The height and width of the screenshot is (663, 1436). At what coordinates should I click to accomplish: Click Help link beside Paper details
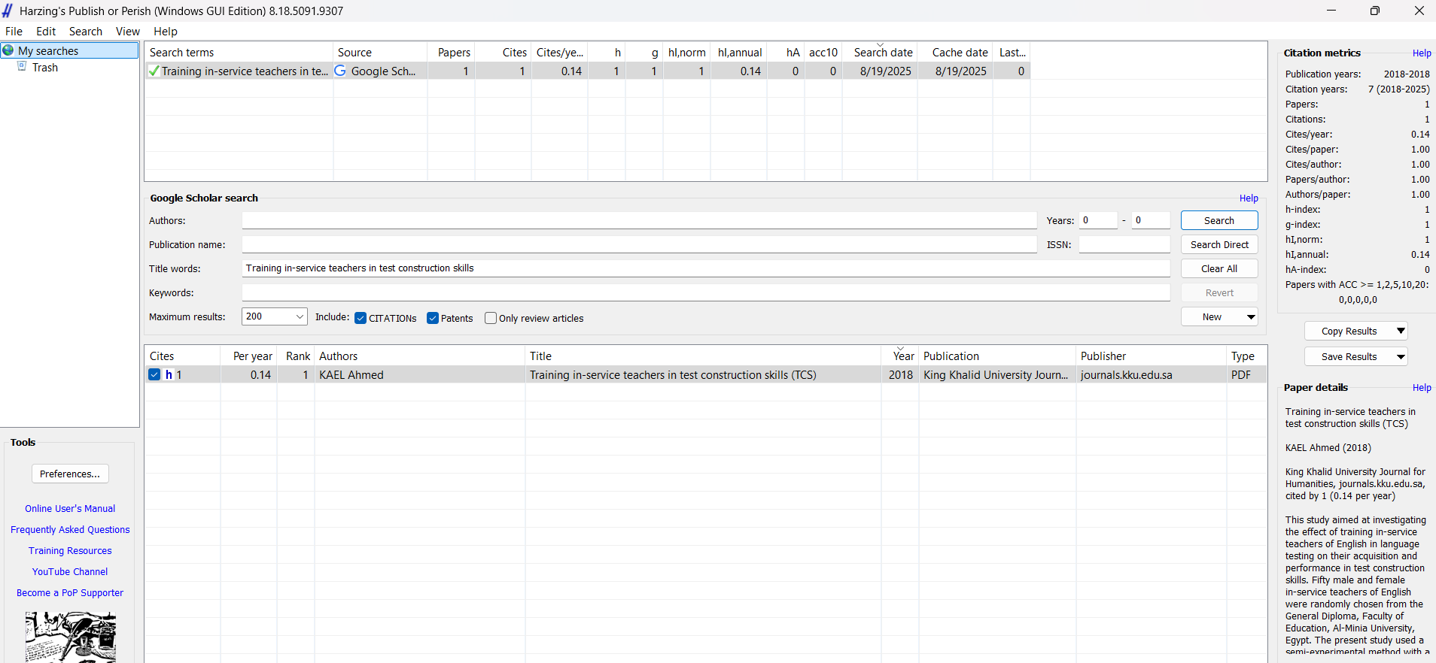pyautogui.click(x=1422, y=387)
